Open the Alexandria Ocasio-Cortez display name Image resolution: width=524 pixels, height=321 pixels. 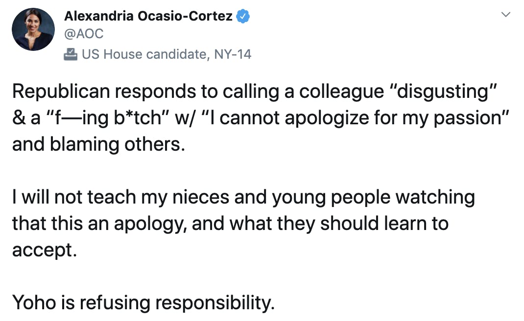[x=148, y=16]
